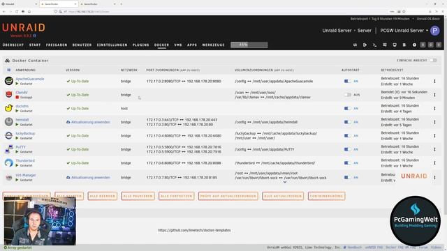
Task: Click the ClamAV red container icon
Action: point(9,94)
